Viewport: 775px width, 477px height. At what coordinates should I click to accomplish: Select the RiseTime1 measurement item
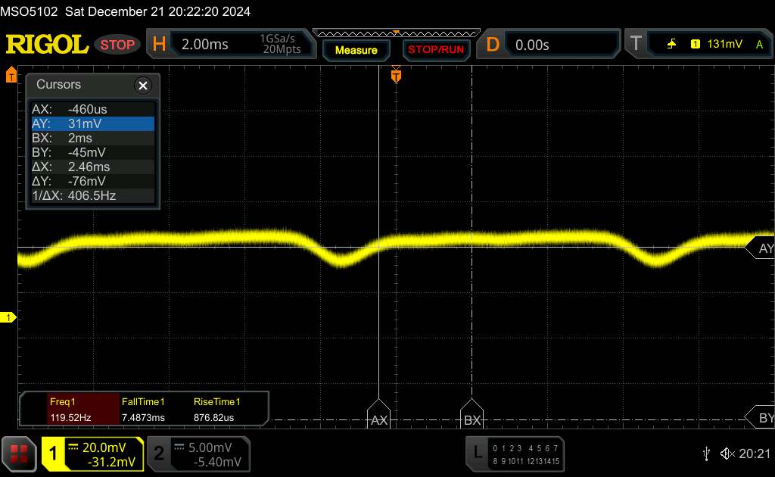(216, 410)
